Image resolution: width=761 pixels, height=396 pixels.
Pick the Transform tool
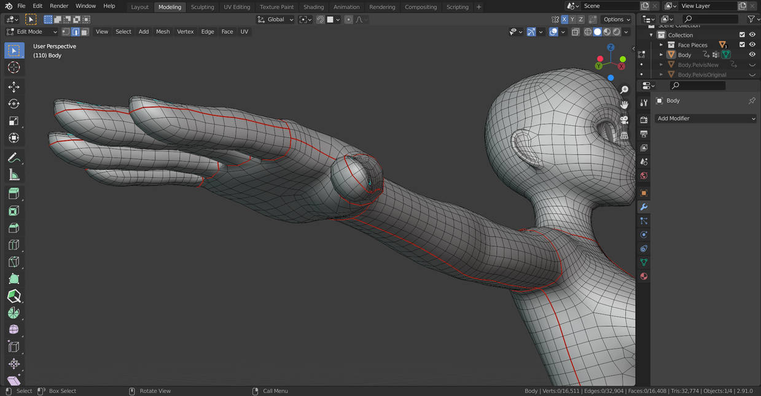14,138
